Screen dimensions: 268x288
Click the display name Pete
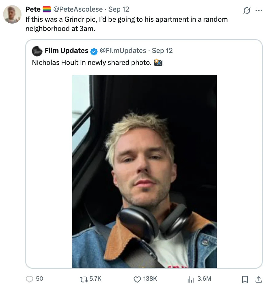[x=33, y=9]
